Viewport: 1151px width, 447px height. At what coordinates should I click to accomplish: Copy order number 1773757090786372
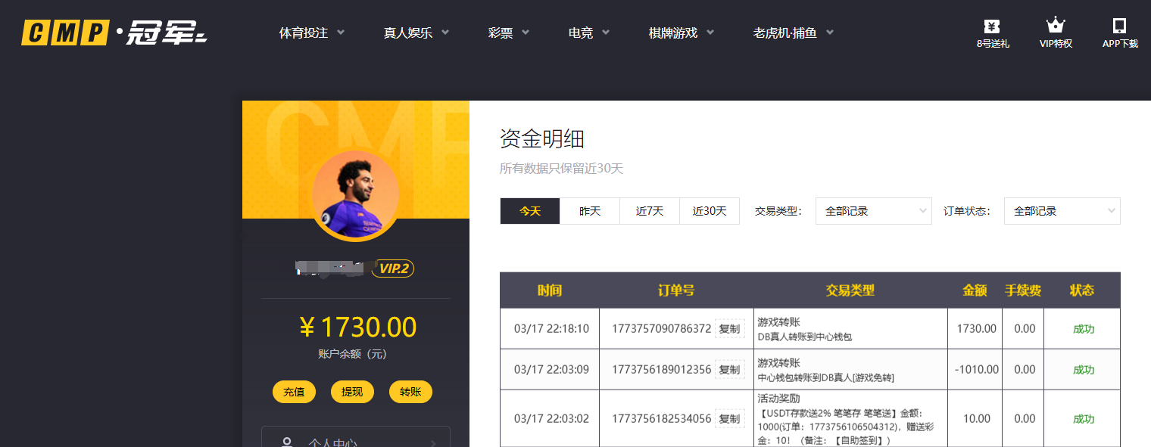(729, 328)
